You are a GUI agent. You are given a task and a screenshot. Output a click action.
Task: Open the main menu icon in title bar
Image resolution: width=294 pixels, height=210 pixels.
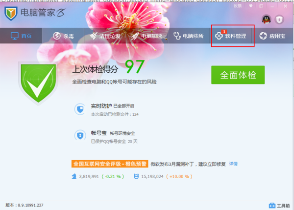pos(261,6)
